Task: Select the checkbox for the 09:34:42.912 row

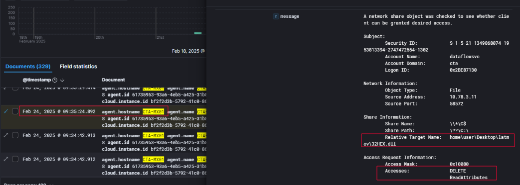Action: pos(15,159)
